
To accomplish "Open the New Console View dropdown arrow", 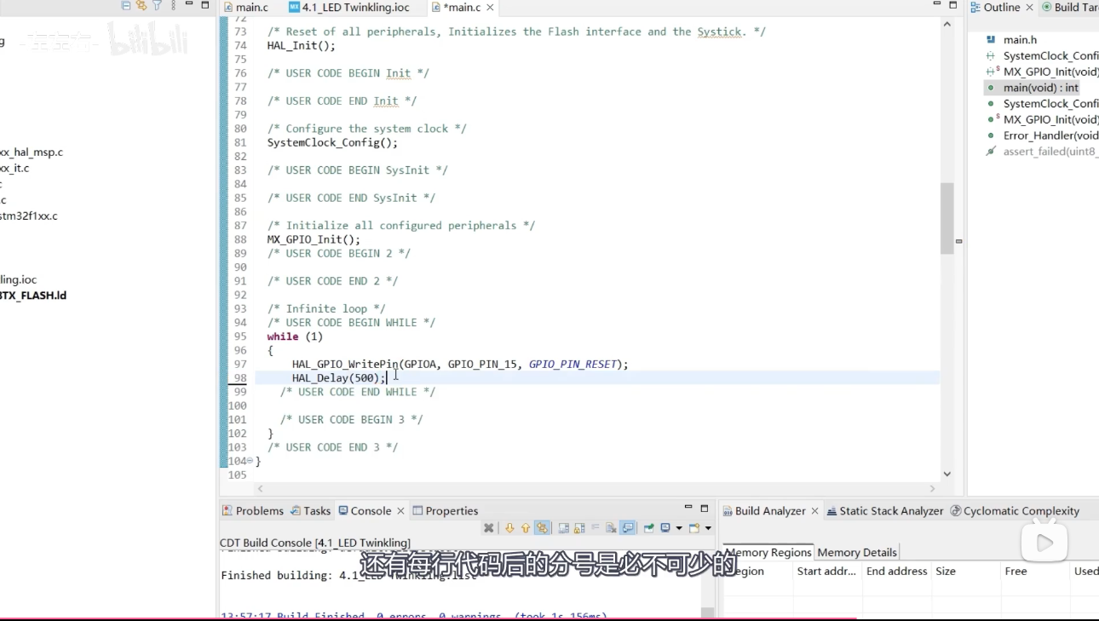I will click(x=708, y=528).
